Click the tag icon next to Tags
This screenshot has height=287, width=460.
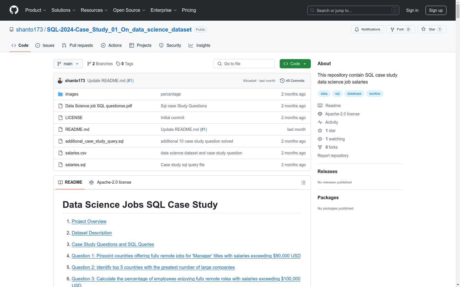tap(118, 64)
